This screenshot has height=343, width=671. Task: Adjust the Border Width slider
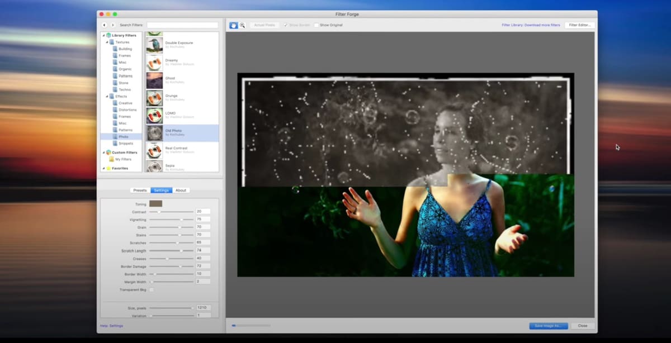171,274
